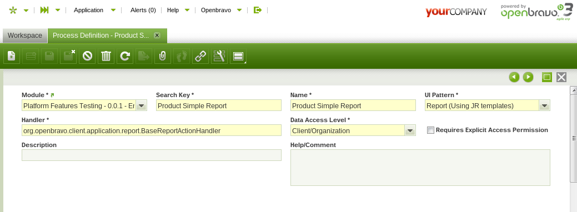Switch to the Workspace tab

[x=25, y=36]
